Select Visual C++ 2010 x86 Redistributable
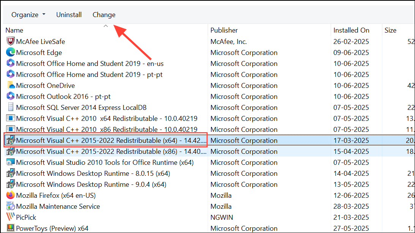The width and height of the screenshot is (415, 233). coord(107,130)
